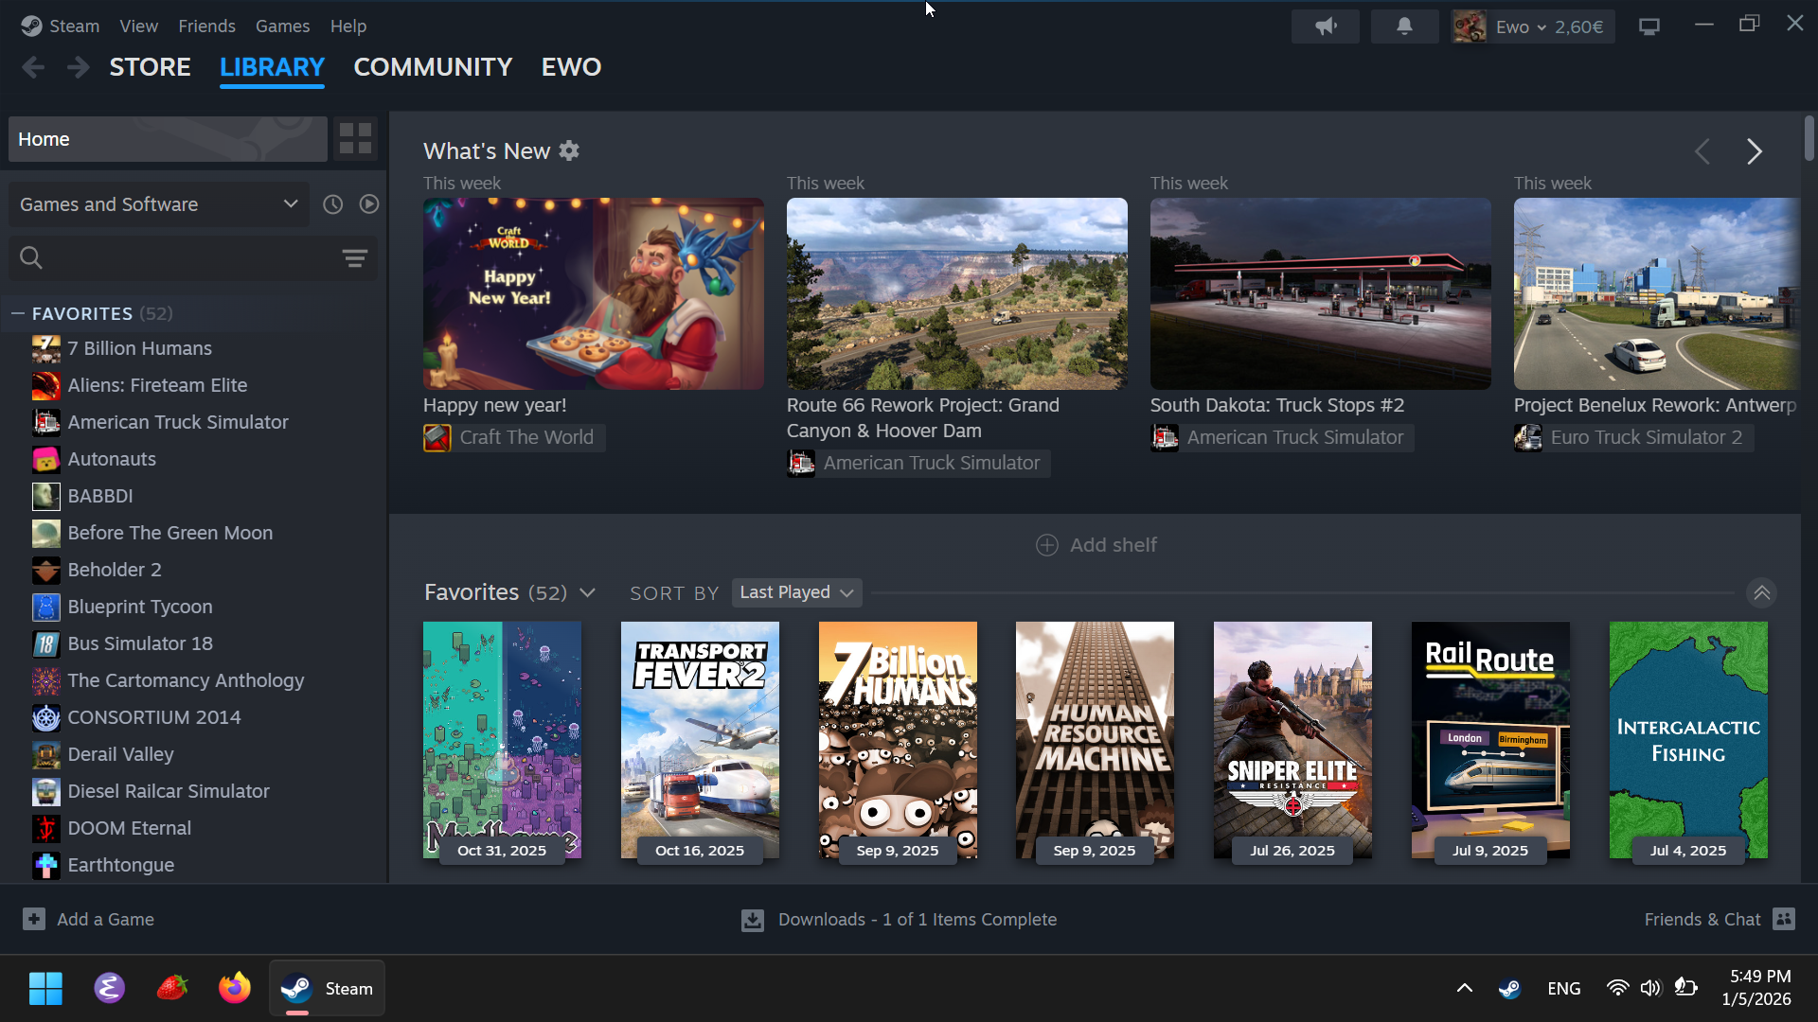This screenshot has height=1022, width=1818.
Task: Show next What's New items
Action: click(x=1755, y=151)
